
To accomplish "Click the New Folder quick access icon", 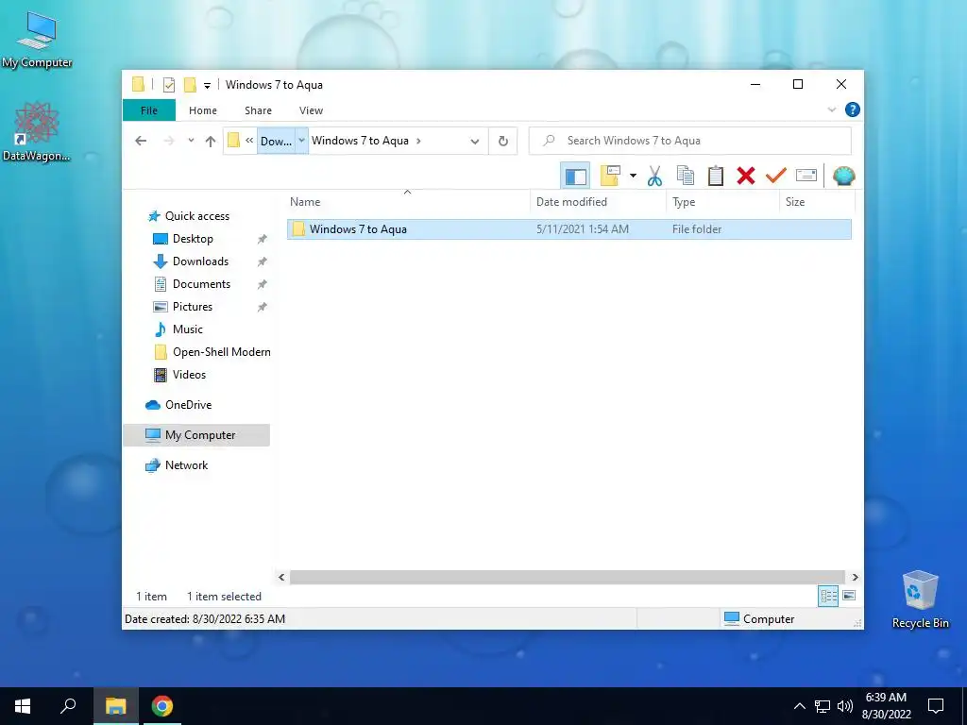I will point(190,85).
